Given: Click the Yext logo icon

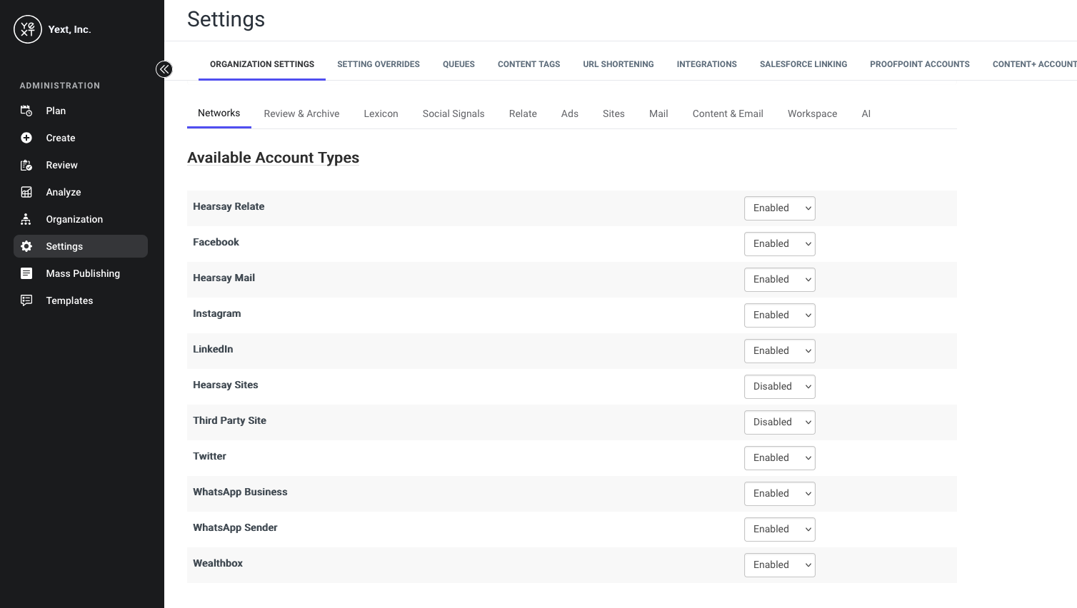Looking at the screenshot, I should point(28,29).
